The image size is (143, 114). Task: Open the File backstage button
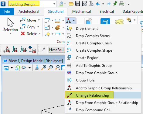(7, 12)
